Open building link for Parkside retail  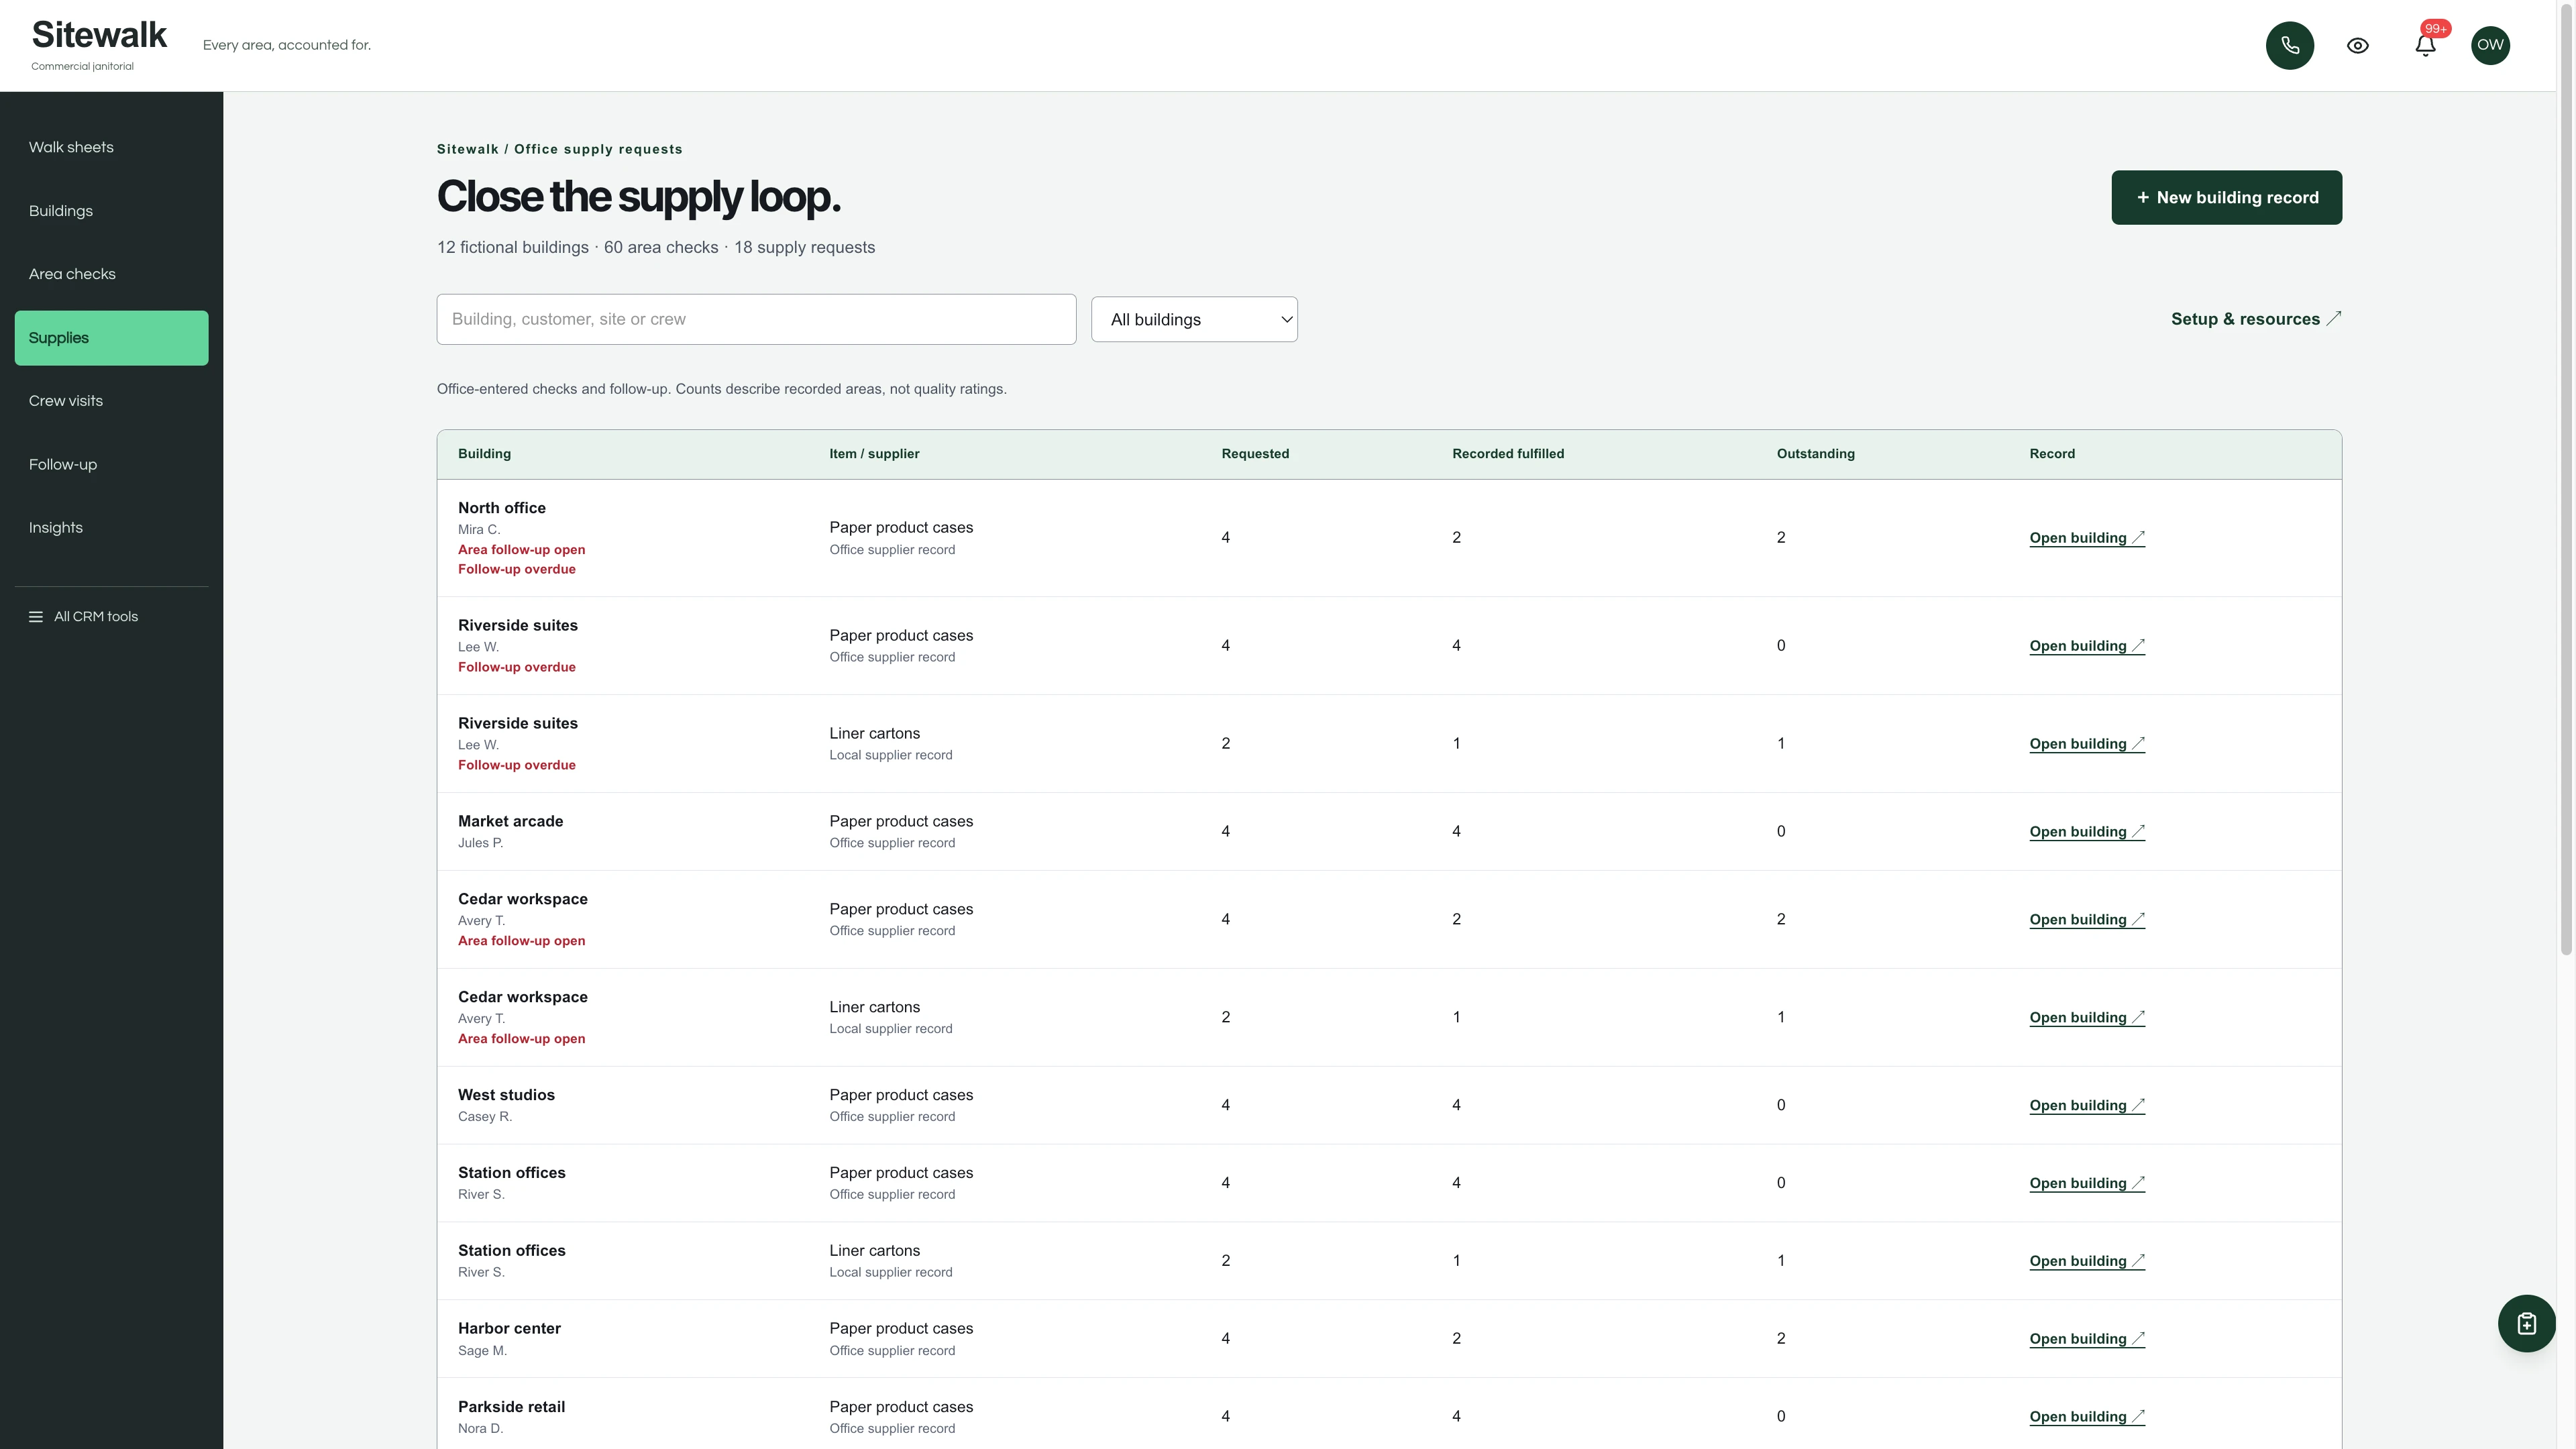2087,1417
